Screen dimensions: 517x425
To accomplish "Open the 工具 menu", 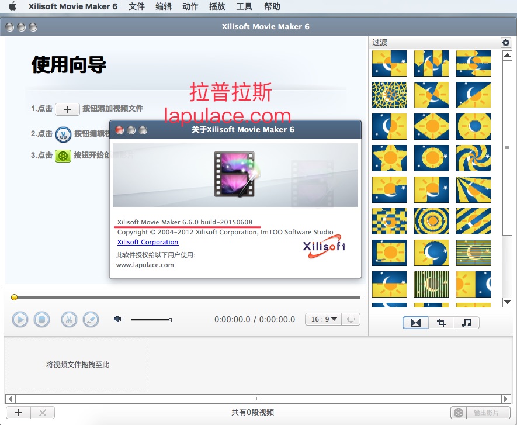I will pyautogui.click(x=244, y=6).
